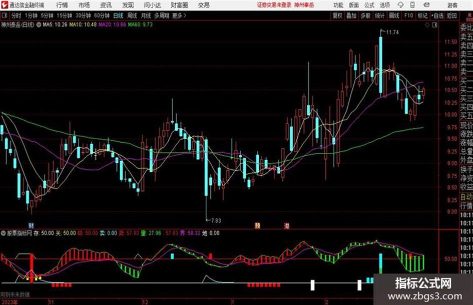This screenshot has width=473, height=305.
Task: Switch to the 1分钟 period tab
Action: tap(31, 16)
